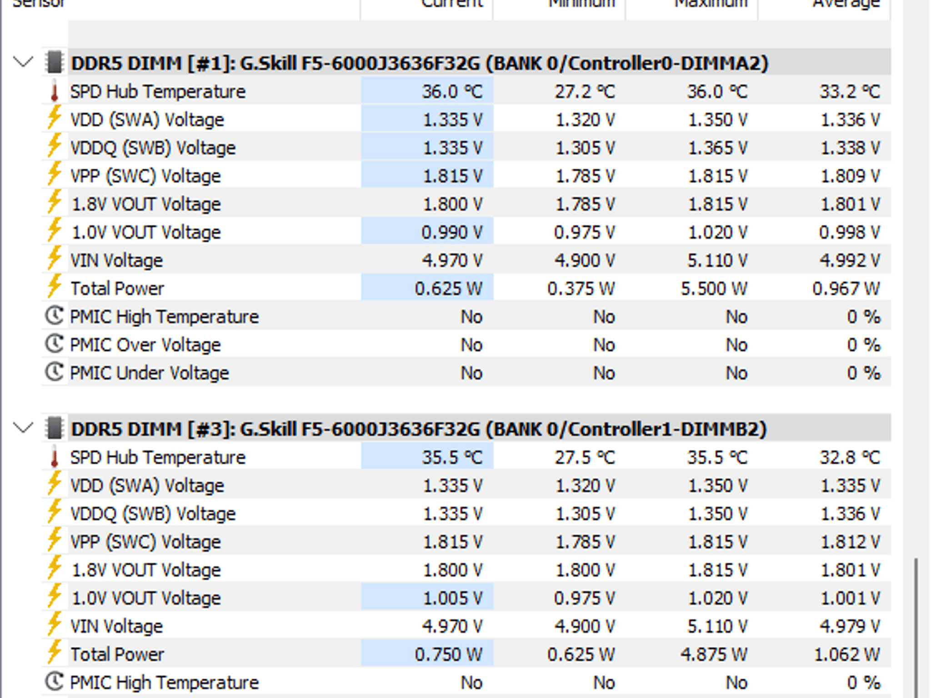Select DIMM #3 1.0V VOUT Voltage sensor
The image size is (931, 698).
[x=466, y=598]
